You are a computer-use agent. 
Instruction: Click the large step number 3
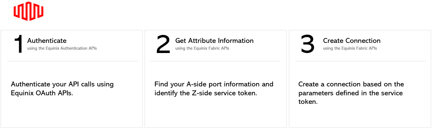point(308,44)
